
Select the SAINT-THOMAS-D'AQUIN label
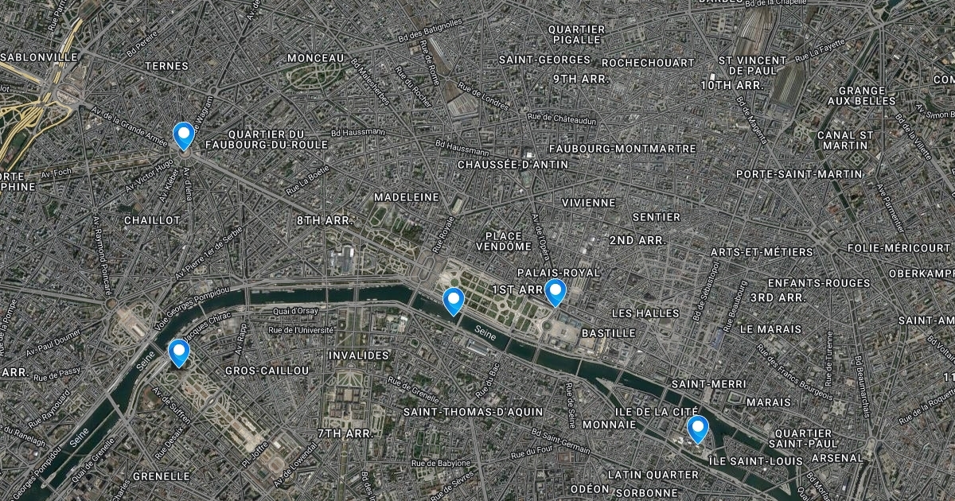point(473,412)
